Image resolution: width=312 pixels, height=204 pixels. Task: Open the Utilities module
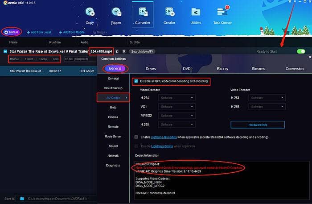click(x=195, y=15)
